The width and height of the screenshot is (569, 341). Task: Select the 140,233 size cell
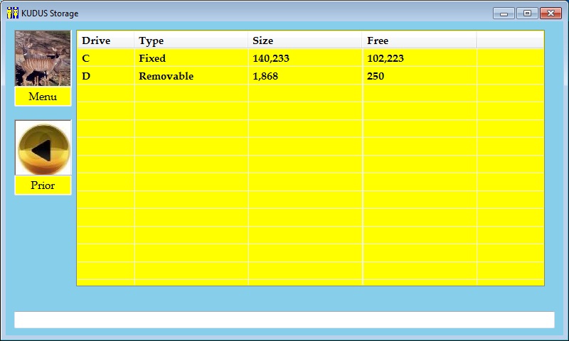coord(271,58)
